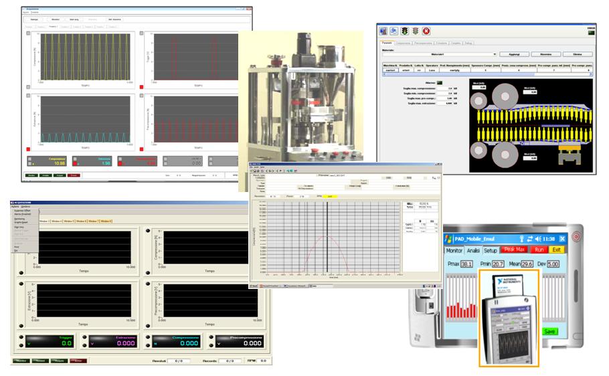Click the green status LED in the parameters window's upper corner
The height and width of the screenshot is (376, 609).
(x=591, y=33)
